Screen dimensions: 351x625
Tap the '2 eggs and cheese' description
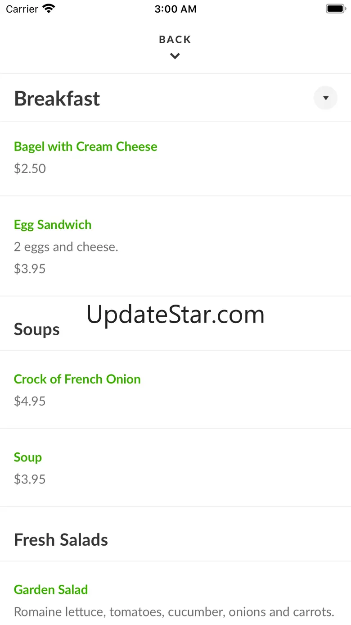coord(66,247)
